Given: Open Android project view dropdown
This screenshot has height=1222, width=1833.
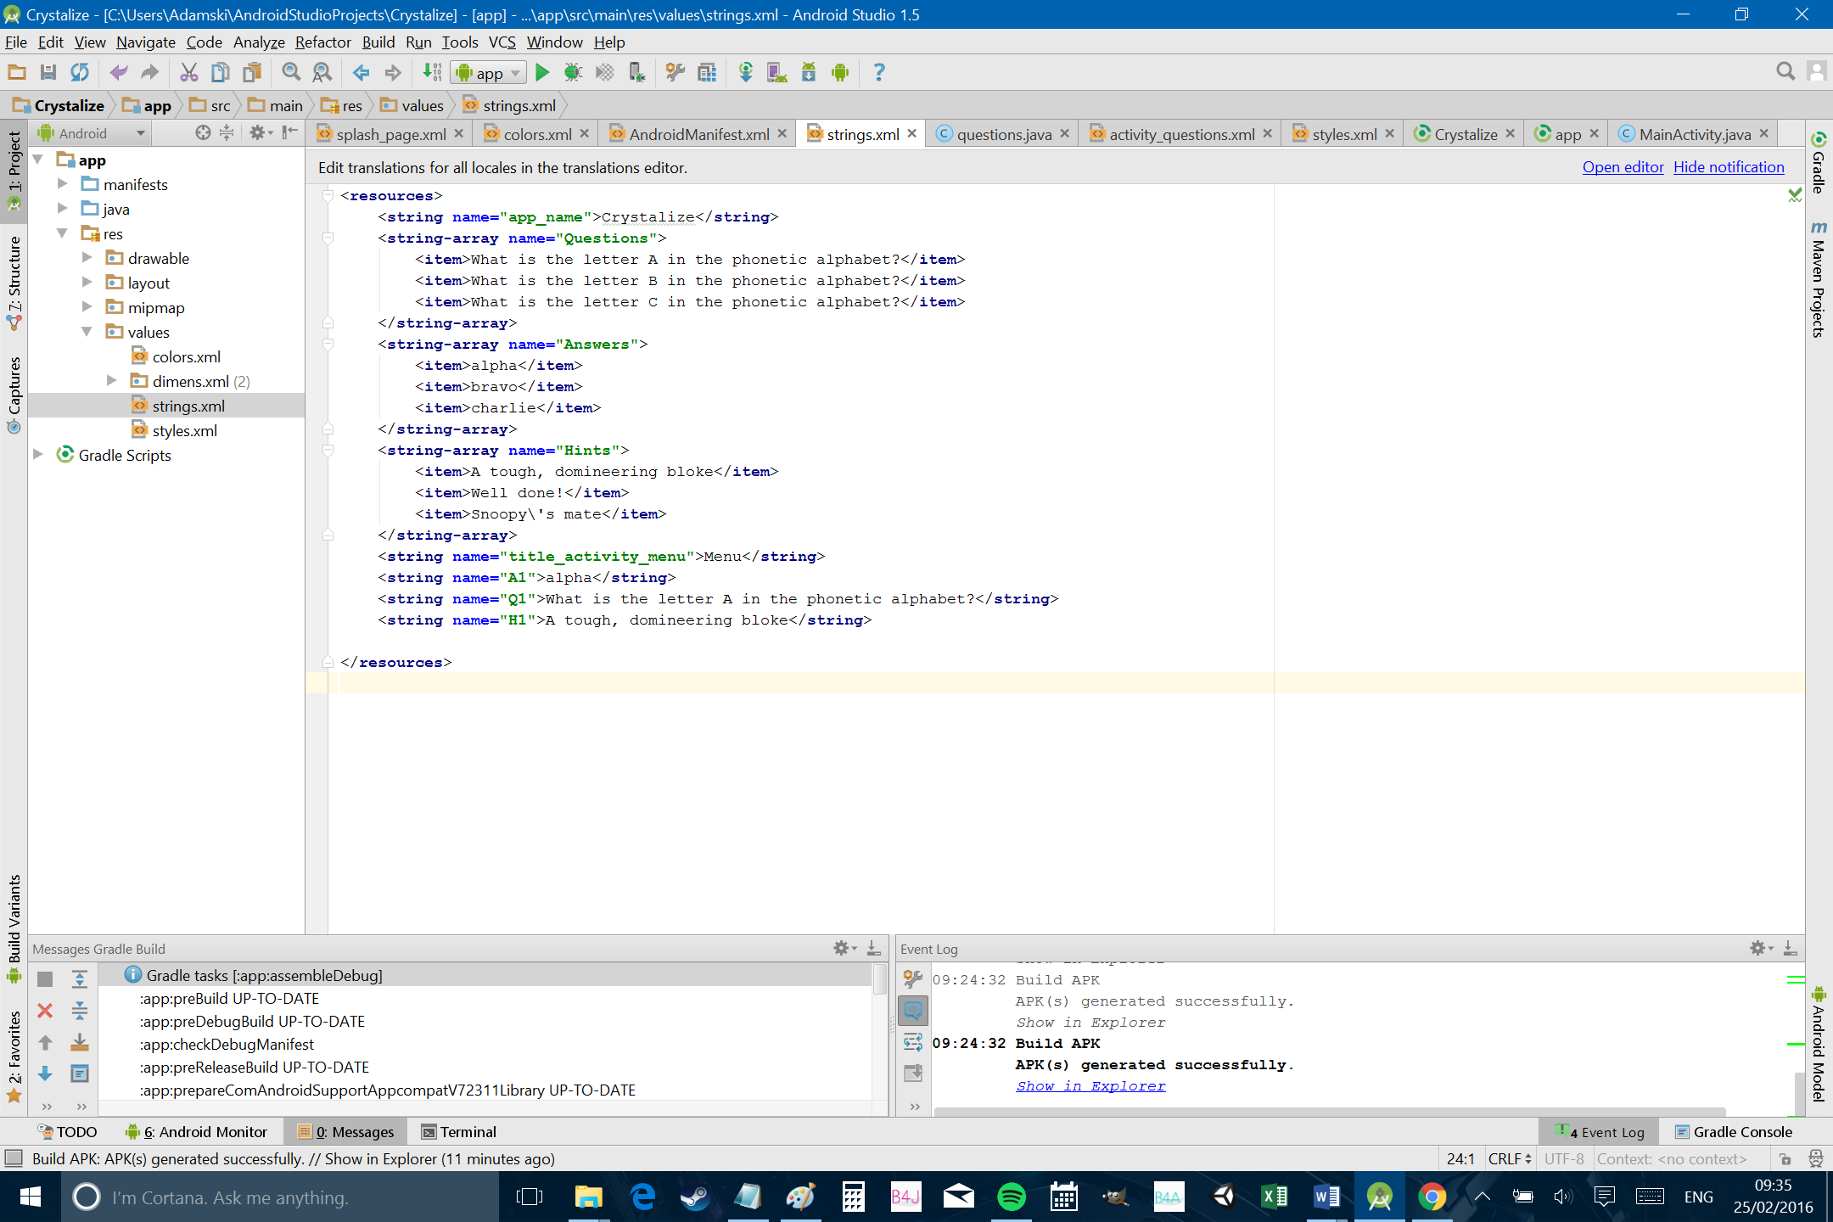Looking at the screenshot, I should pyautogui.click(x=92, y=133).
